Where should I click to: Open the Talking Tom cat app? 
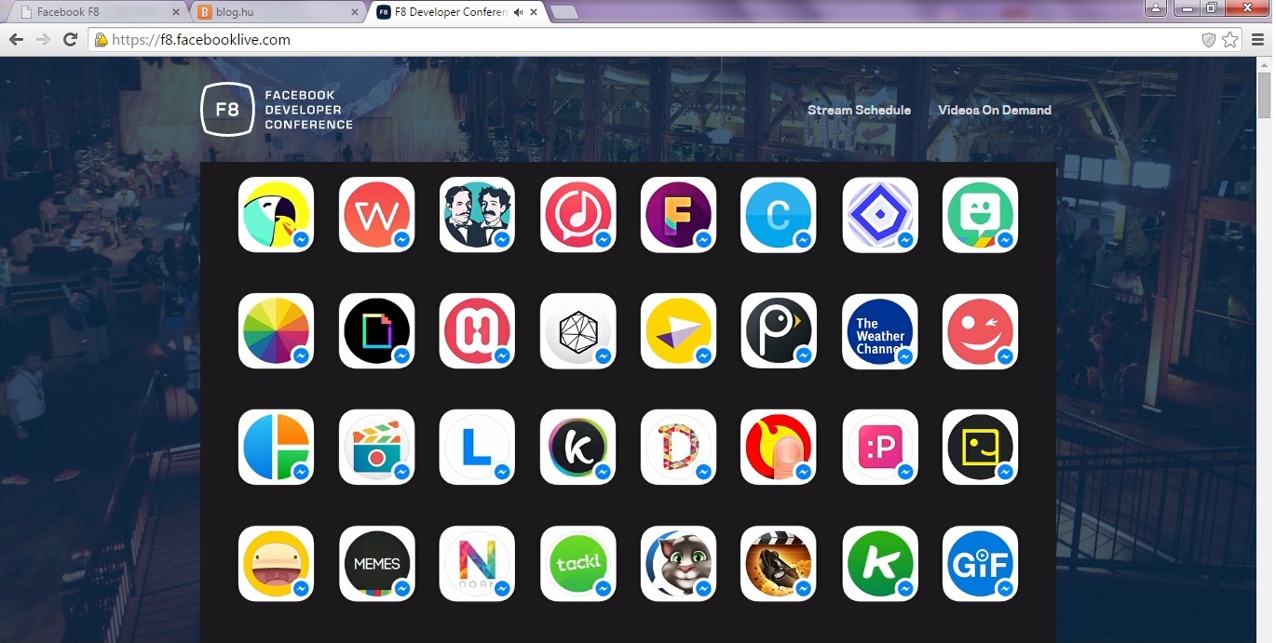click(678, 564)
